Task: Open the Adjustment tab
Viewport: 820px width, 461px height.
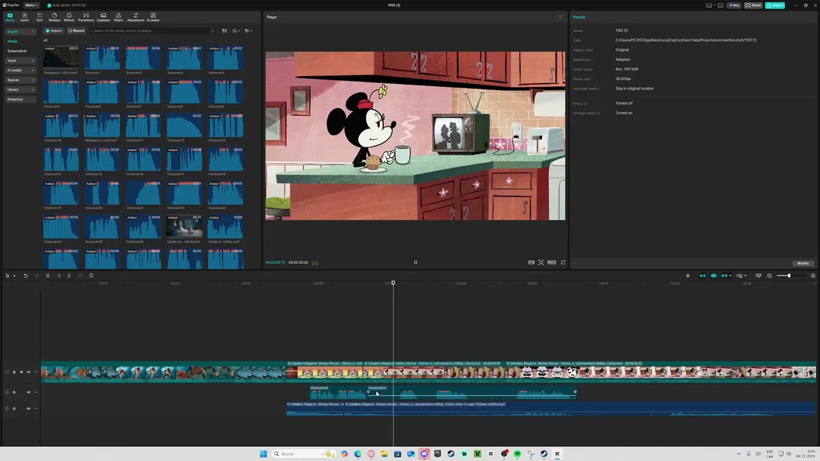Action: click(x=135, y=17)
